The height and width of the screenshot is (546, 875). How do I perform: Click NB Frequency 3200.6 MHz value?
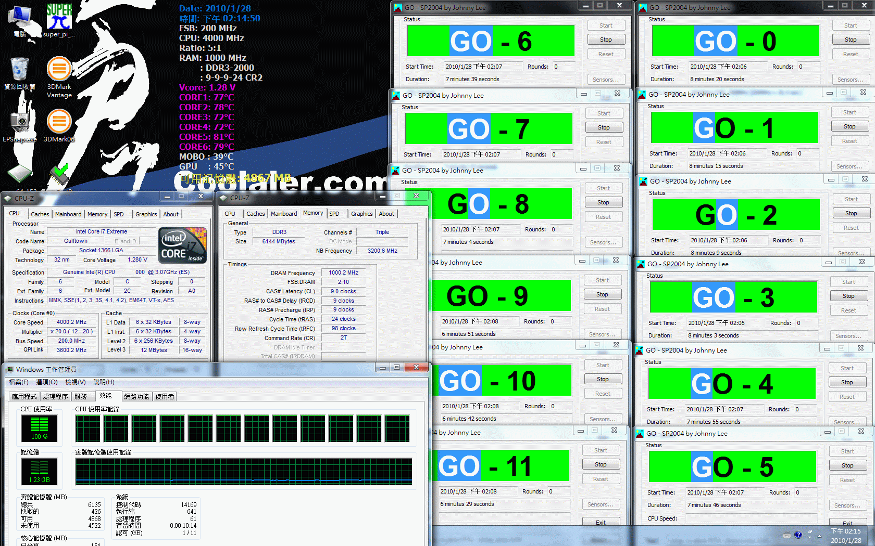tap(382, 251)
